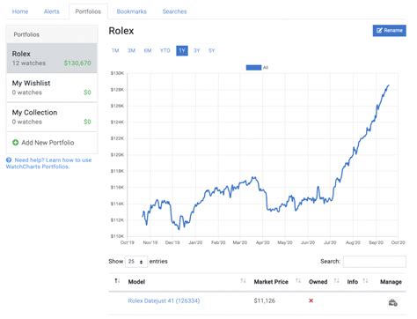The width and height of the screenshot is (417, 319).
Task: Set chart range to 1M
Action: pos(115,50)
